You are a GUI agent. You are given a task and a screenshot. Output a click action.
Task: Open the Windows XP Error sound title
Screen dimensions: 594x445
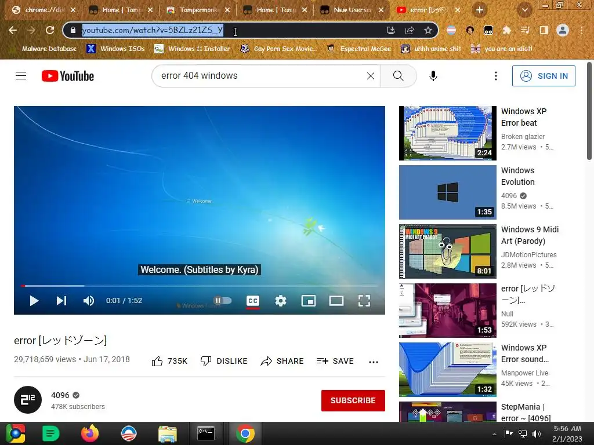pyautogui.click(x=525, y=353)
